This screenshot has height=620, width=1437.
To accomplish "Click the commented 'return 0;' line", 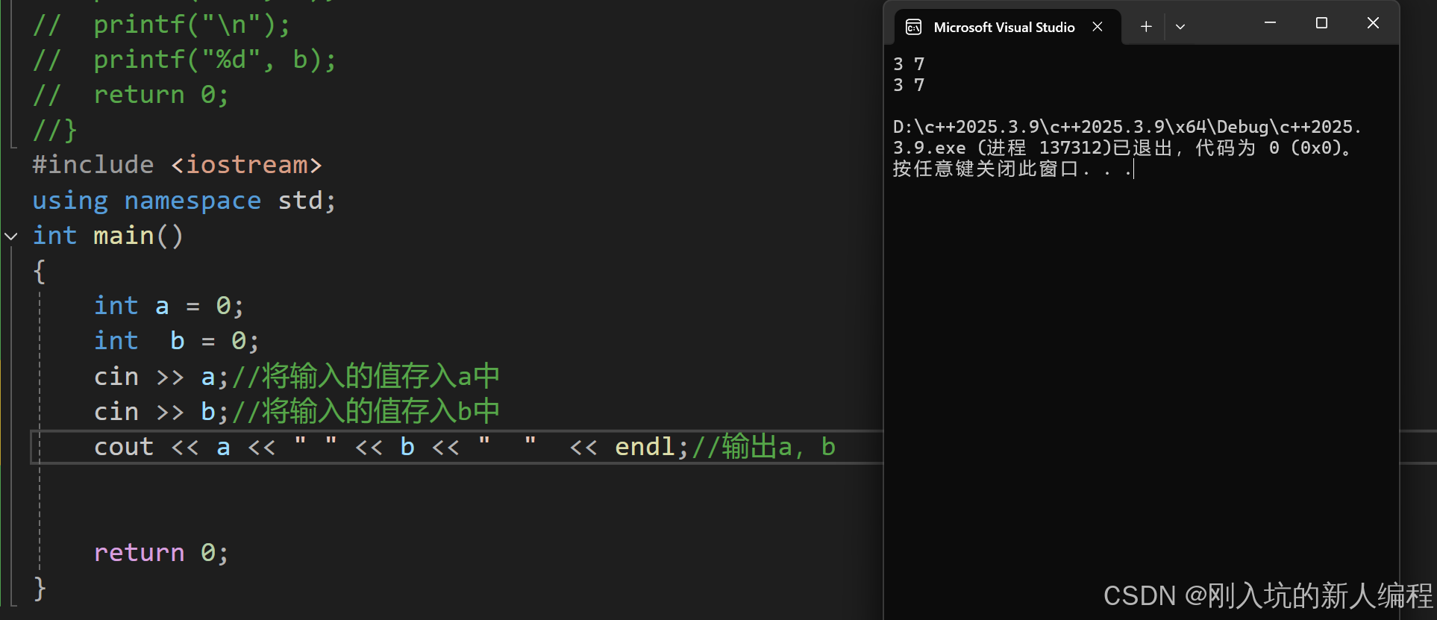I will (x=131, y=95).
